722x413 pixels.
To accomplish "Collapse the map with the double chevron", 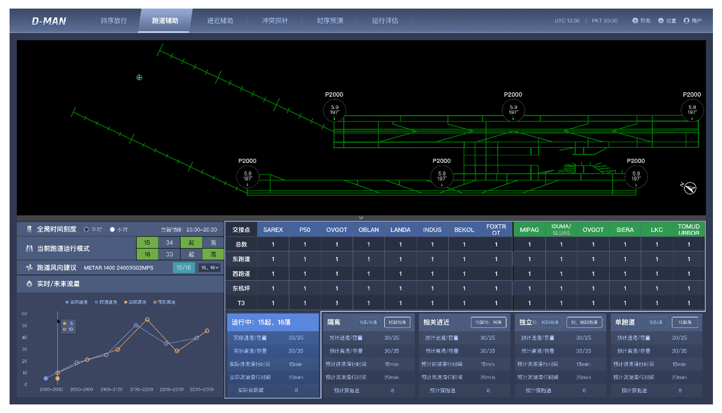I will (361, 218).
